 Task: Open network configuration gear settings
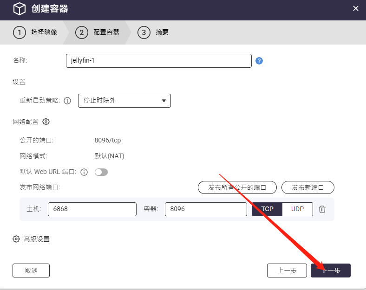tap(46, 122)
